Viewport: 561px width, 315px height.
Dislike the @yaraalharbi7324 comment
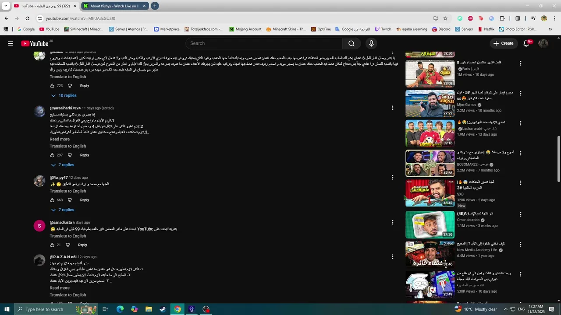(x=70, y=155)
